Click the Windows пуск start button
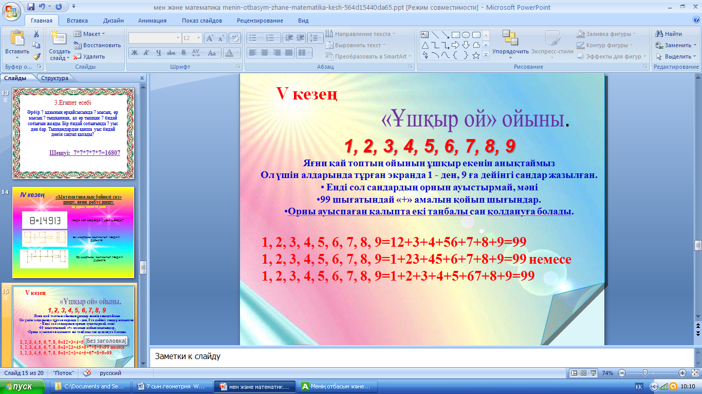 point(23,386)
